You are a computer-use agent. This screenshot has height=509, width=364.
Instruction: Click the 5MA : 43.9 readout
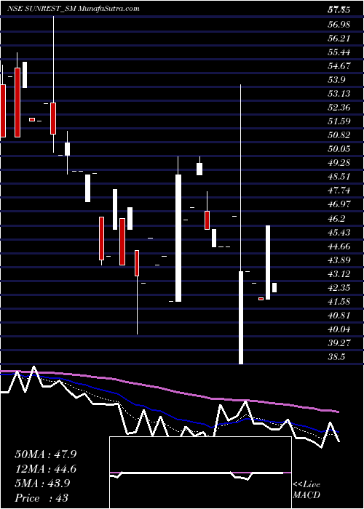(41, 484)
